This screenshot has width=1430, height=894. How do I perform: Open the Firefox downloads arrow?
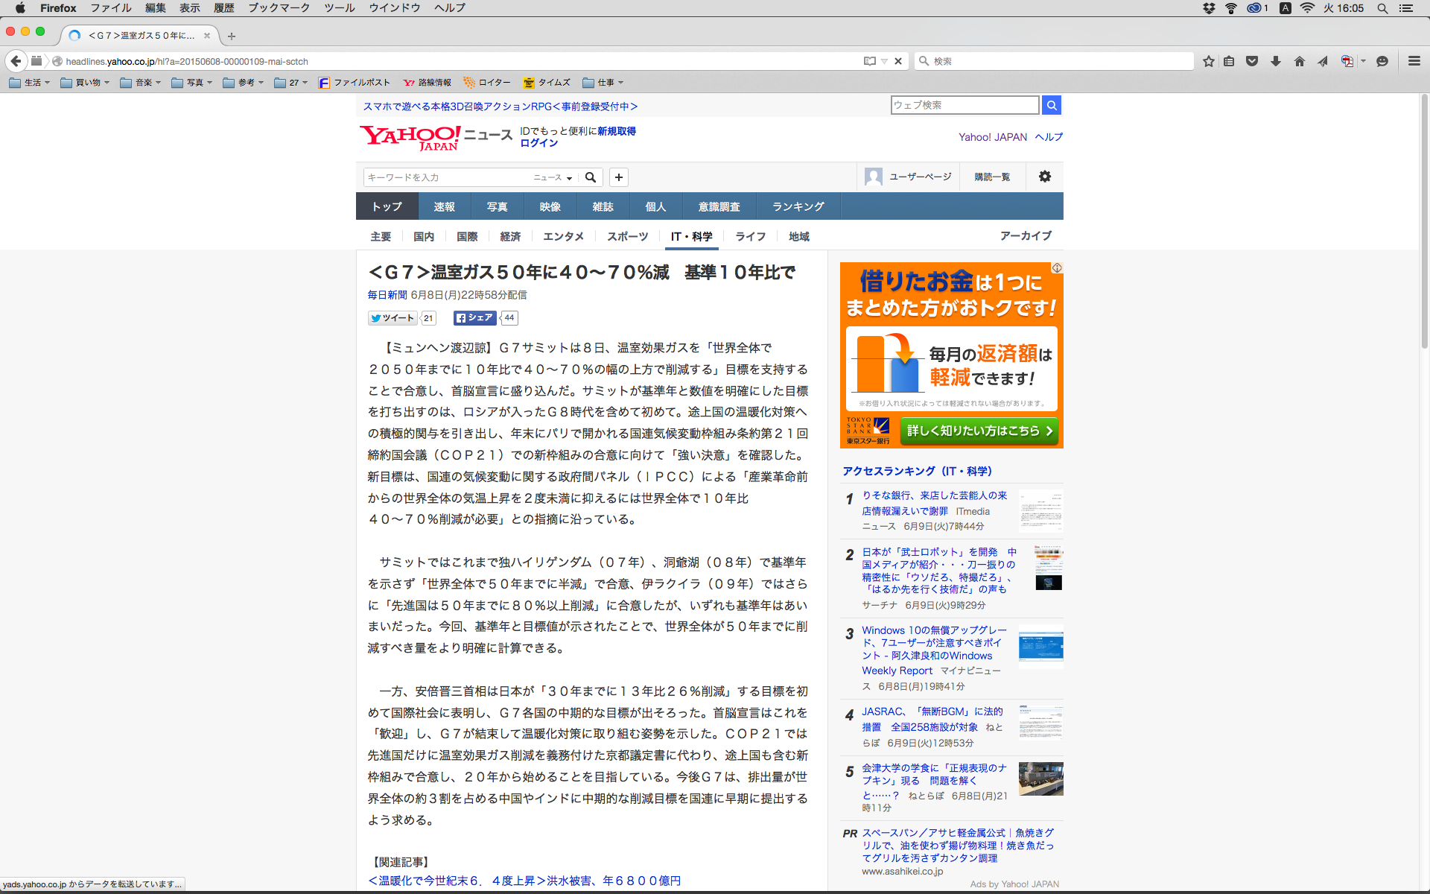(x=1276, y=61)
